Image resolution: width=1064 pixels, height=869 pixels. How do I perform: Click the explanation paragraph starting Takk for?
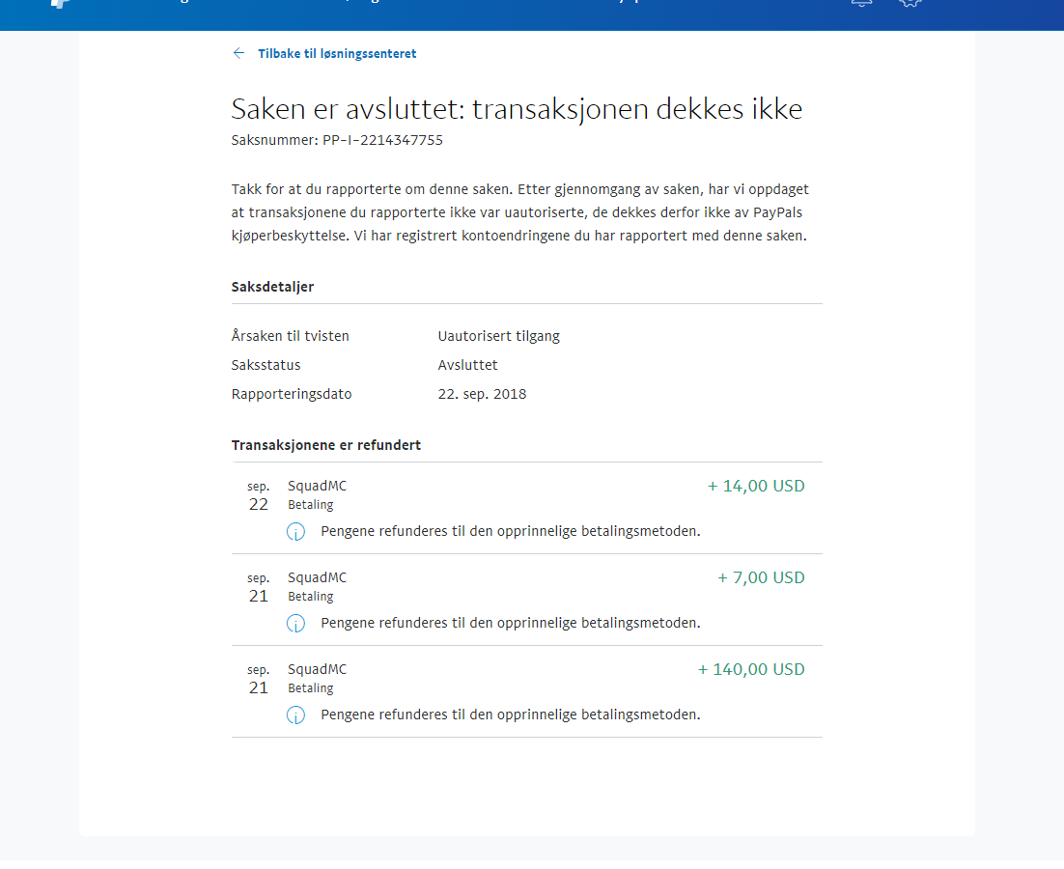(x=520, y=212)
